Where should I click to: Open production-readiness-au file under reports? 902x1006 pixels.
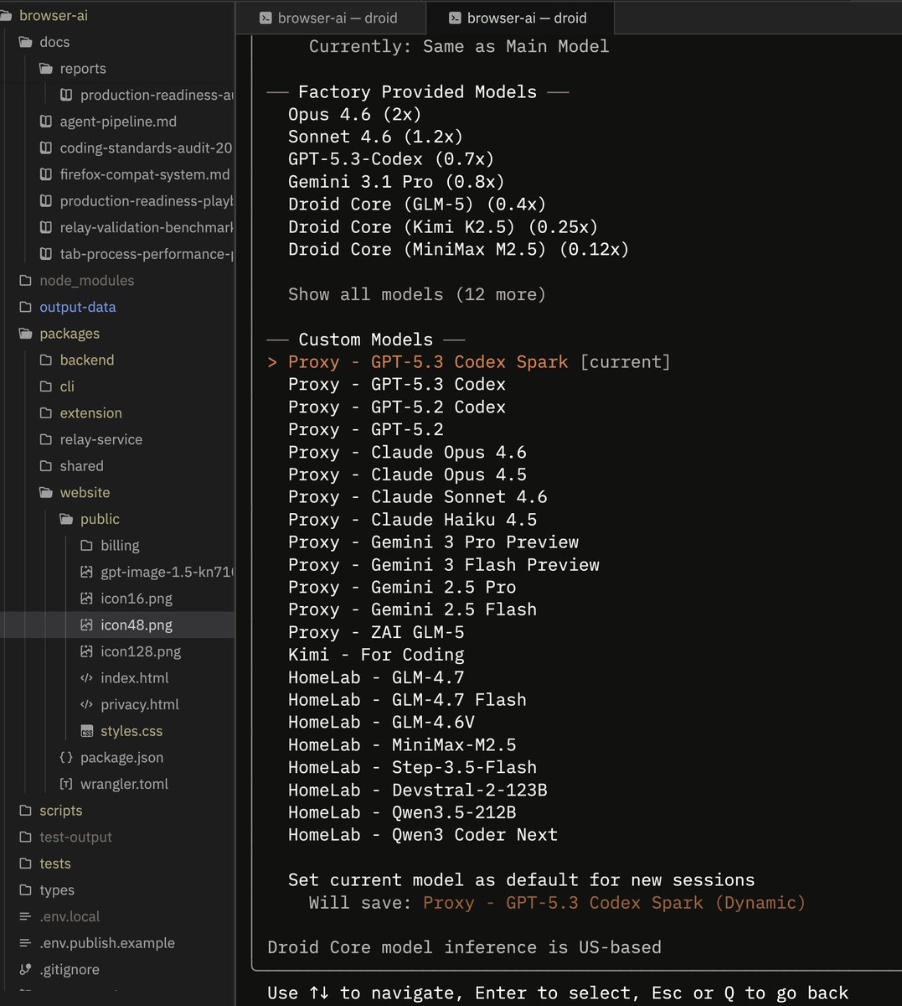157,96
